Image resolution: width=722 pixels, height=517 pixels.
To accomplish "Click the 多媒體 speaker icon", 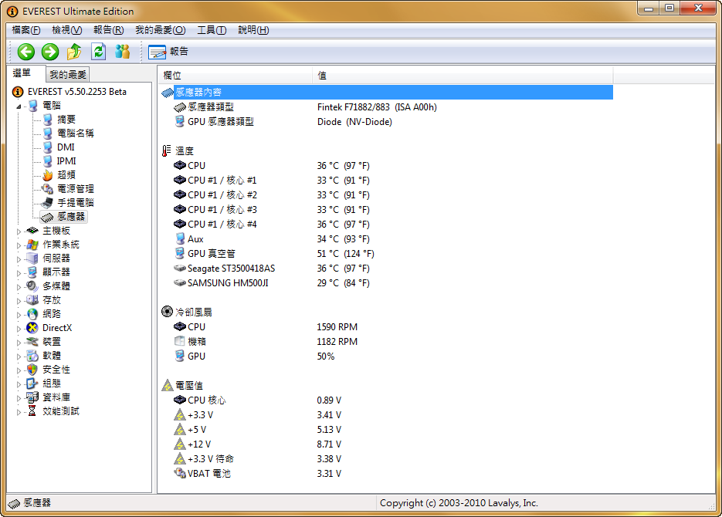I will (32, 286).
